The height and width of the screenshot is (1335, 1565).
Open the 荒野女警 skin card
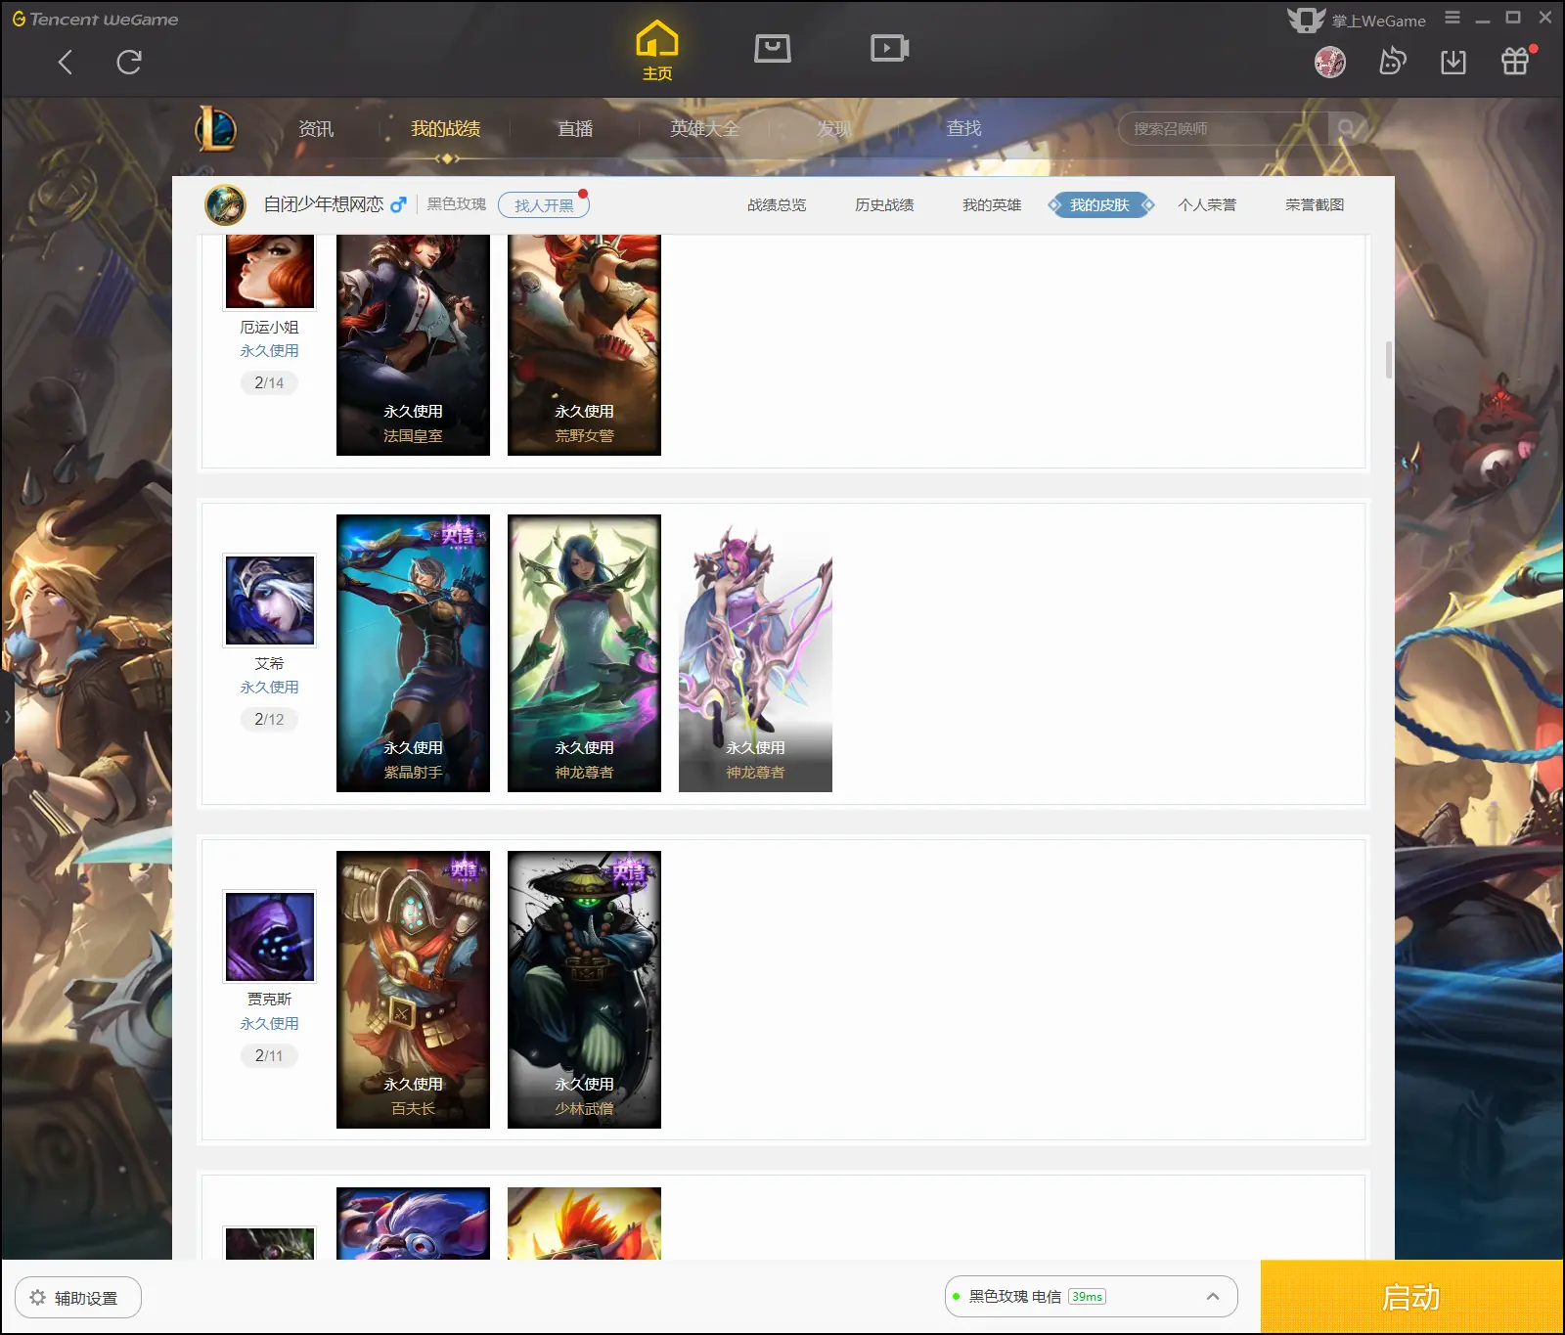[x=584, y=344]
